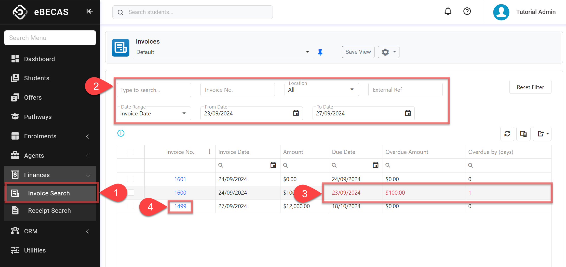566x267 pixels.
Task: Open the column chooser icon
Action: (x=523, y=134)
